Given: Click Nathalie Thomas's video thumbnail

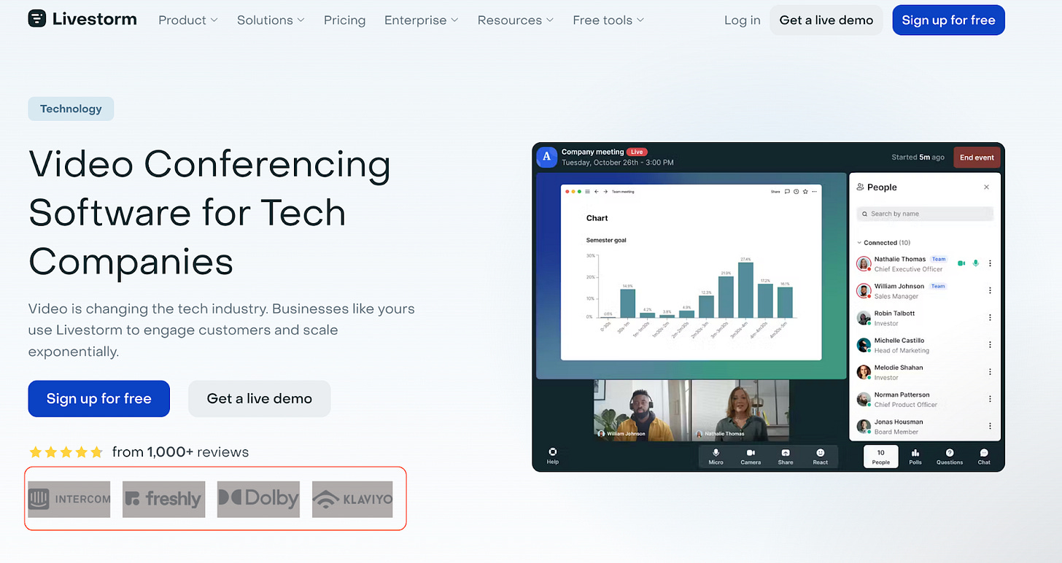Looking at the screenshot, I should [x=740, y=409].
